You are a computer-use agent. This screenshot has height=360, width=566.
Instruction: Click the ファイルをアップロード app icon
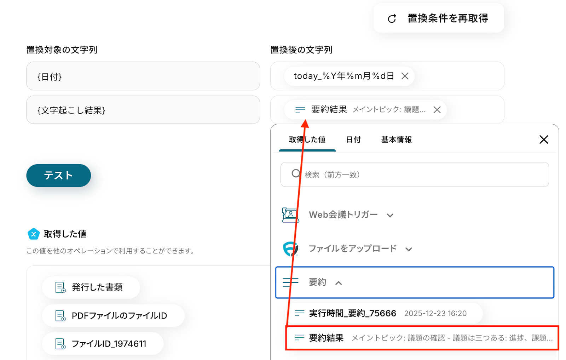coord(290,249)
